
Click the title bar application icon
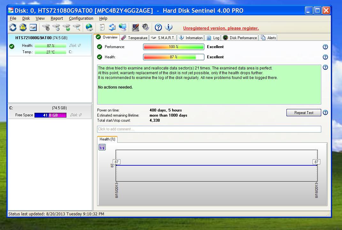[x=11, y=11]
